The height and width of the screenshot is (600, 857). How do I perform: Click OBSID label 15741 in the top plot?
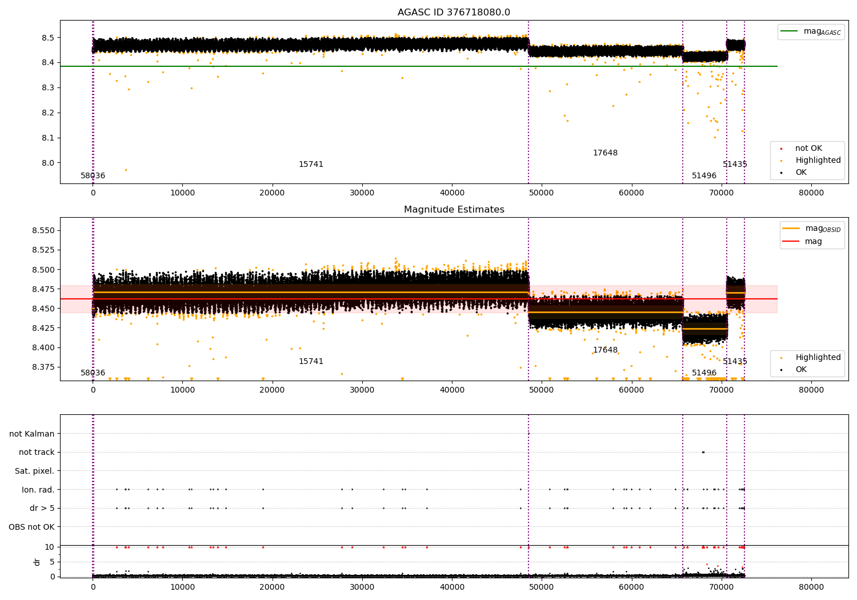point(311,165)
